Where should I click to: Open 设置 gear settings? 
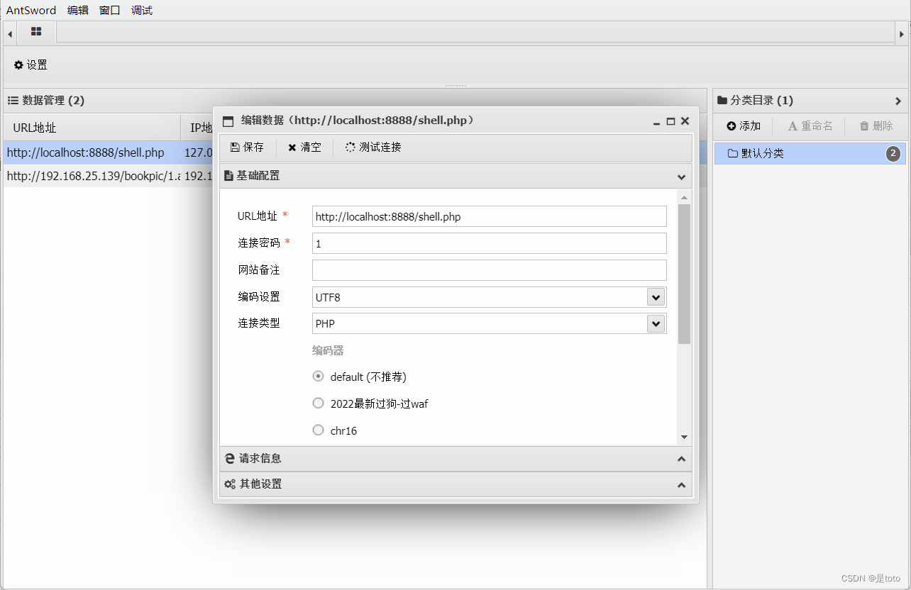(31, 65)
